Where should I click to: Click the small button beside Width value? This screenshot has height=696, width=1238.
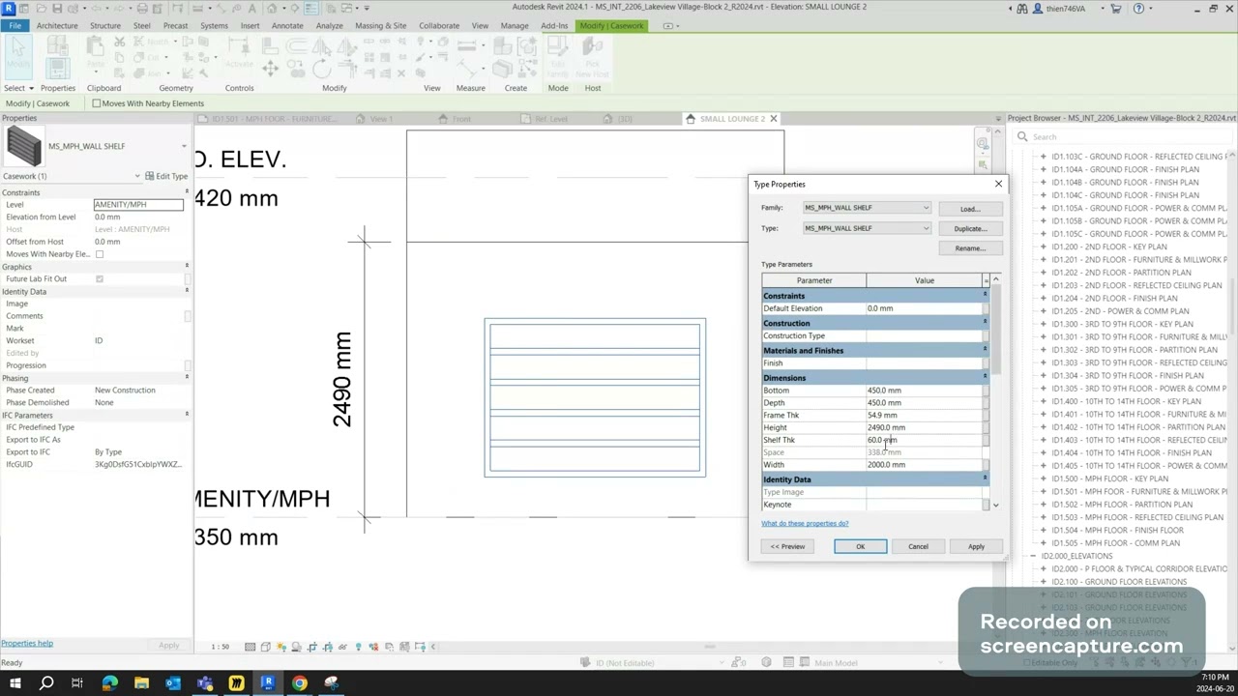click(986, 465)
